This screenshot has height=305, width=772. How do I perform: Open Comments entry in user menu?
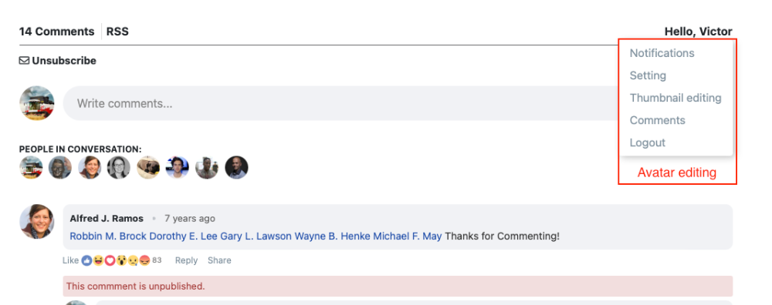pyautogui.click(x=657, y=120)
